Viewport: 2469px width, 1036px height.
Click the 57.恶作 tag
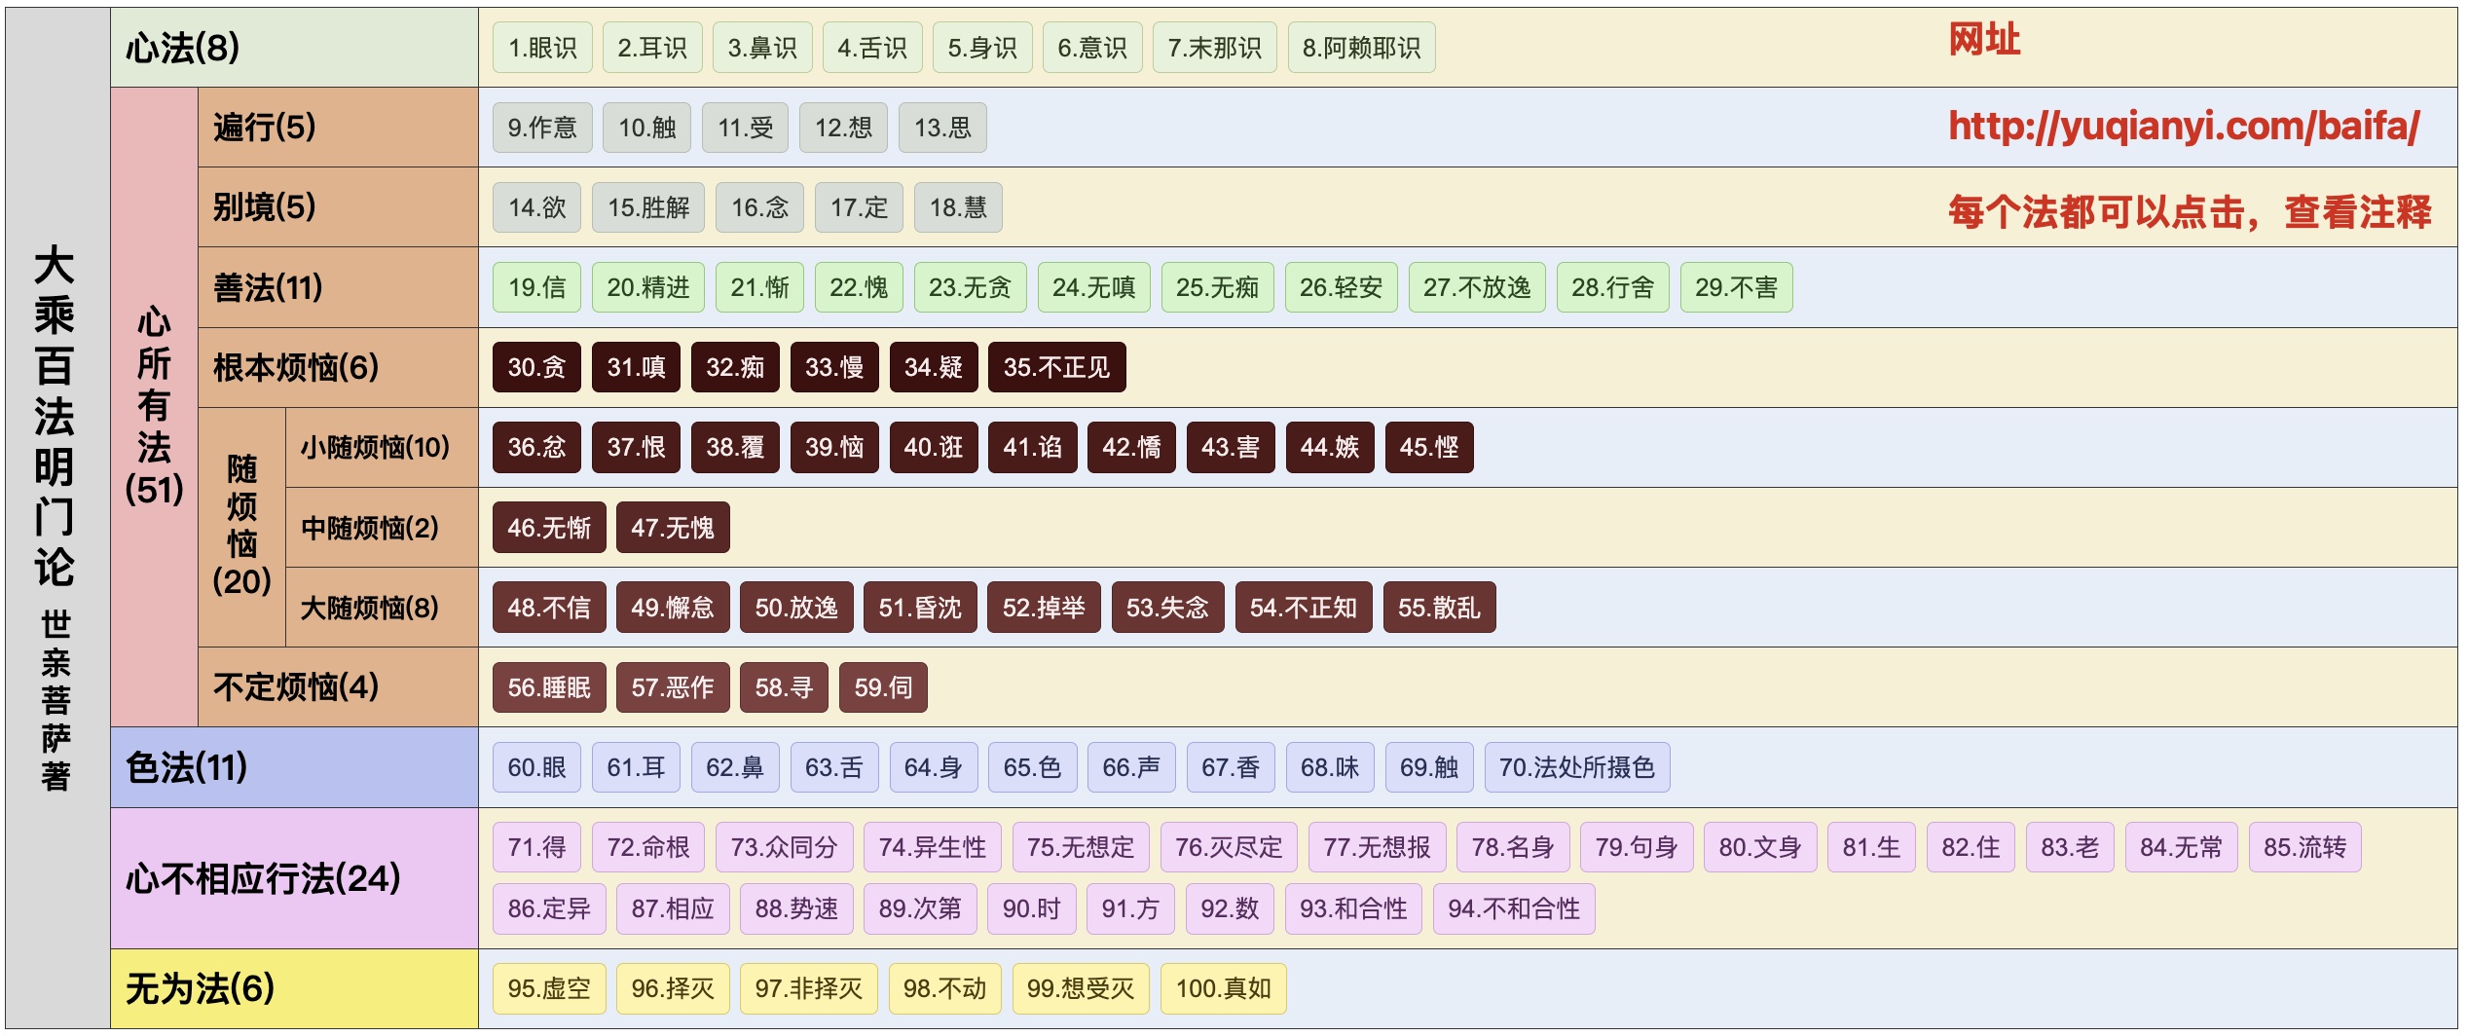pos(673,687)
